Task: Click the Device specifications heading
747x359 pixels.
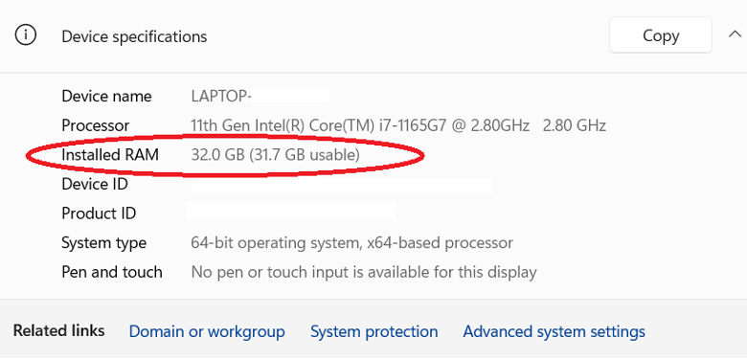Action: (134, 36)
